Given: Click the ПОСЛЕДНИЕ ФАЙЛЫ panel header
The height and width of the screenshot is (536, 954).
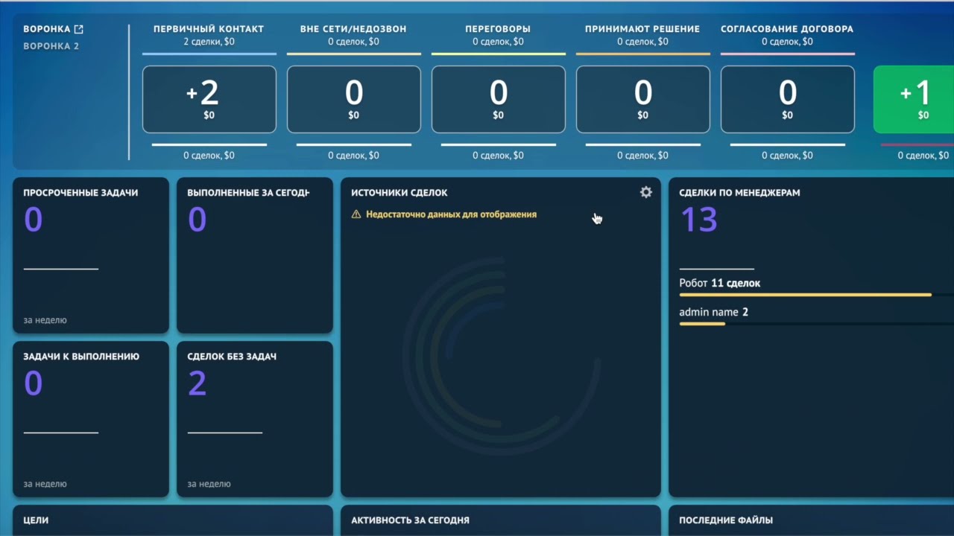Looking at the screenshot, I should [726, 520].
